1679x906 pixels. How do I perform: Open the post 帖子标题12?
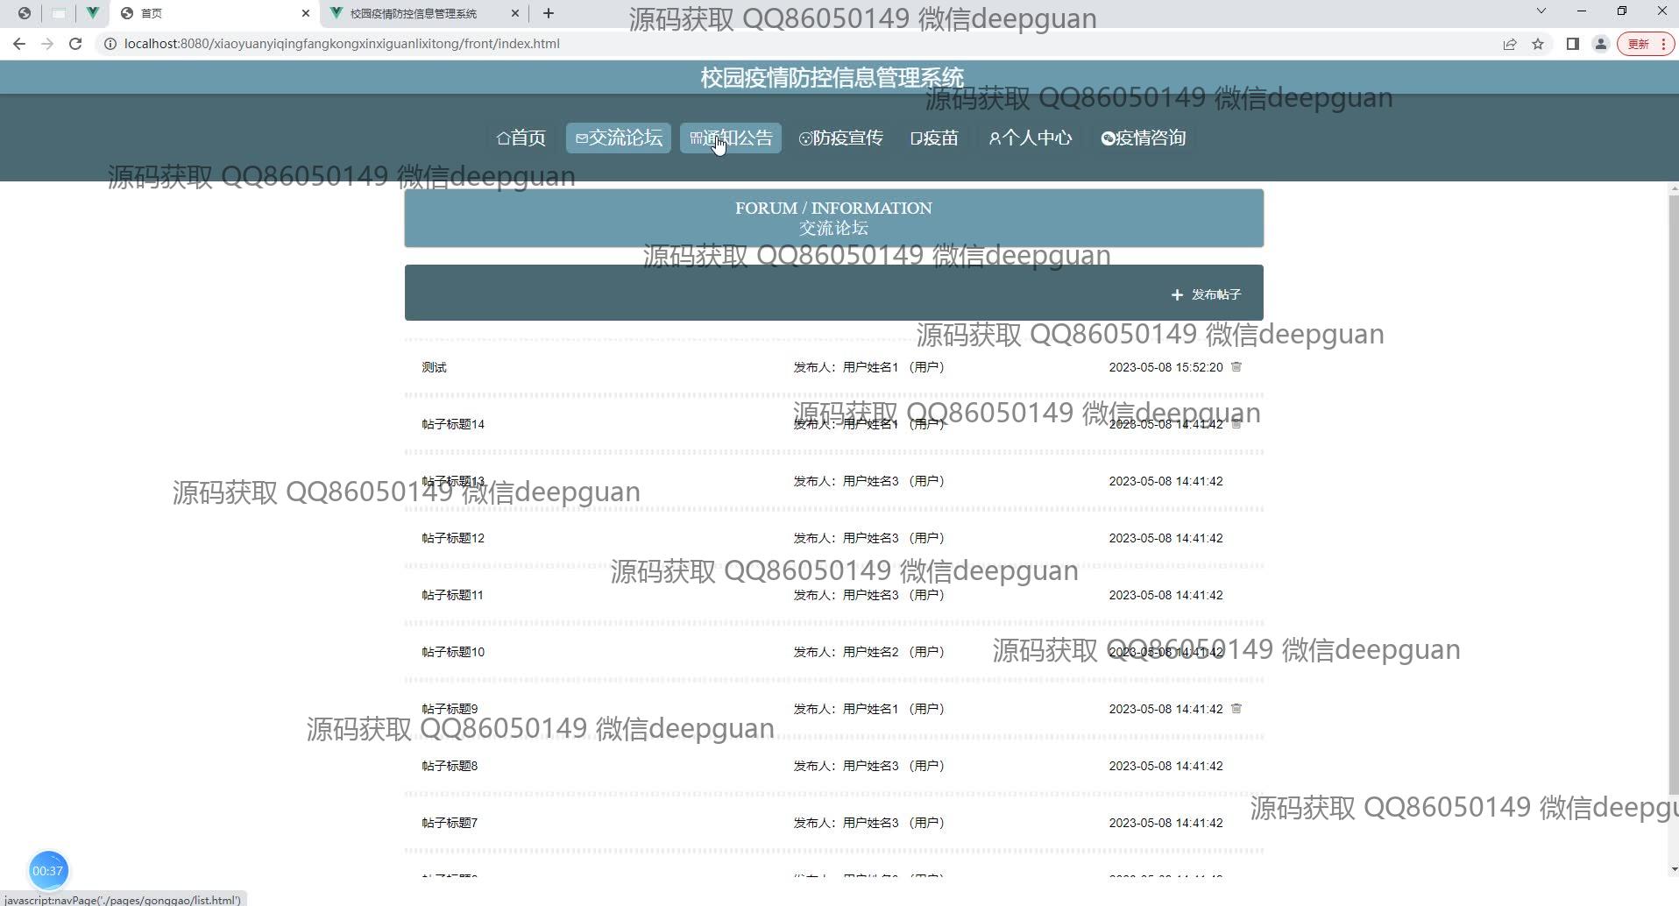click(x=453, y=539)
